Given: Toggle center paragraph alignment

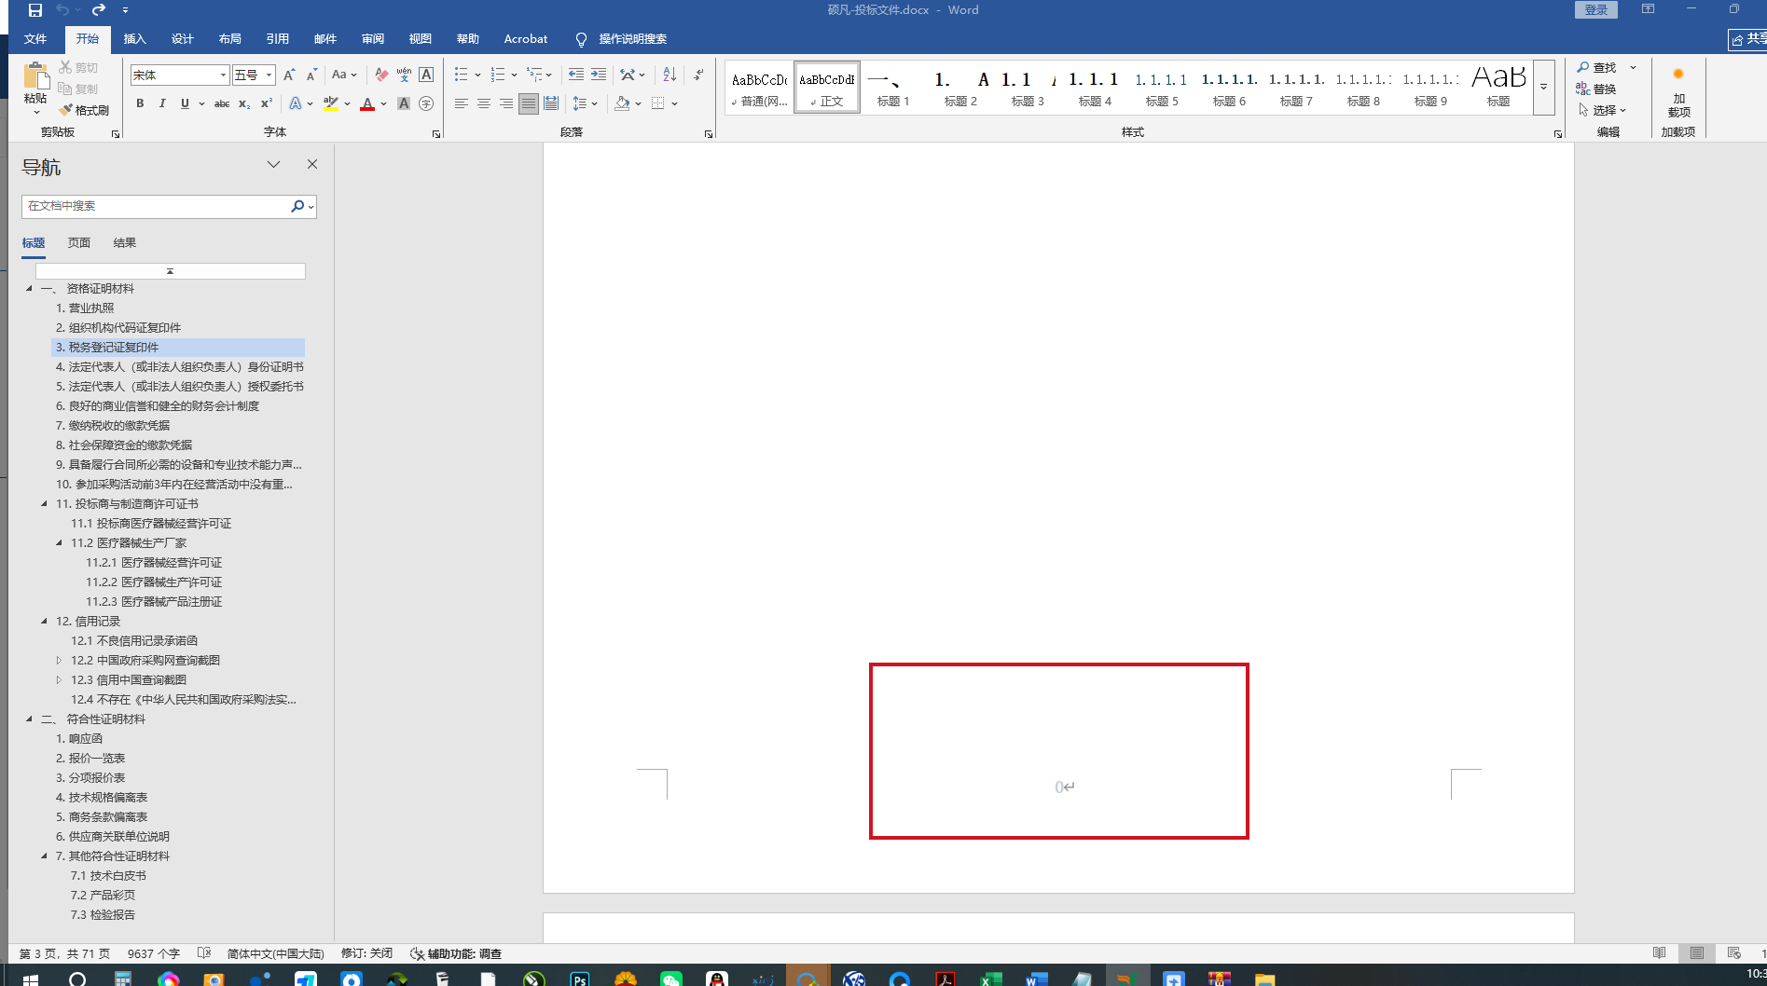Looking at the screenshot, I should pos(484,103).
